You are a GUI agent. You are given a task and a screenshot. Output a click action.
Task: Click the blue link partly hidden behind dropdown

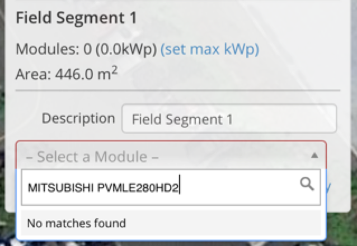328,187
